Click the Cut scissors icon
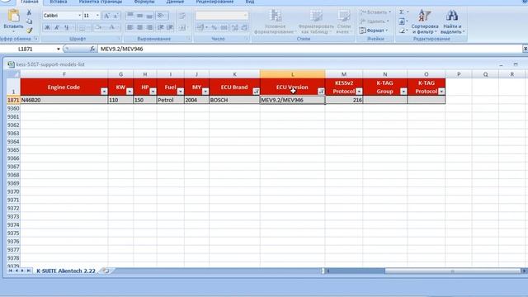 coord(30,12)
